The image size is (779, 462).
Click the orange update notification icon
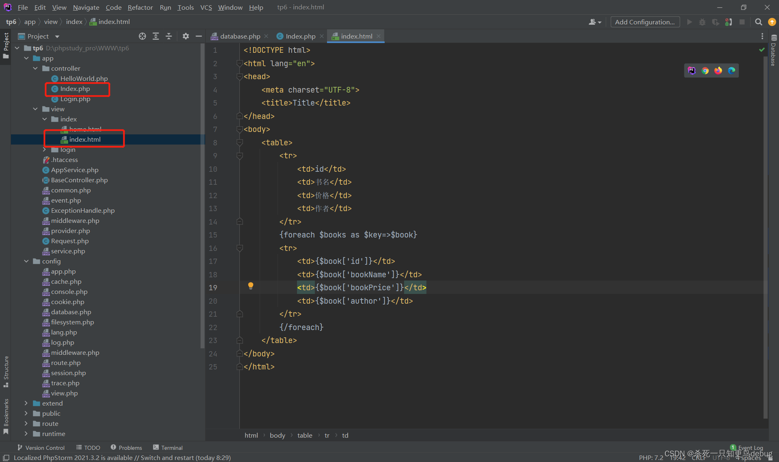click(x=772, y=22)
